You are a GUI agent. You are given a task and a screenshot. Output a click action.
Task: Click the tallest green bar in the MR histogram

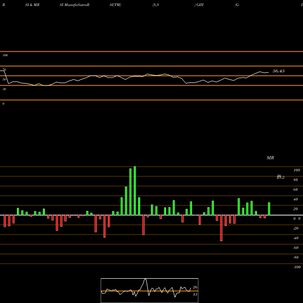click(135, 191)
